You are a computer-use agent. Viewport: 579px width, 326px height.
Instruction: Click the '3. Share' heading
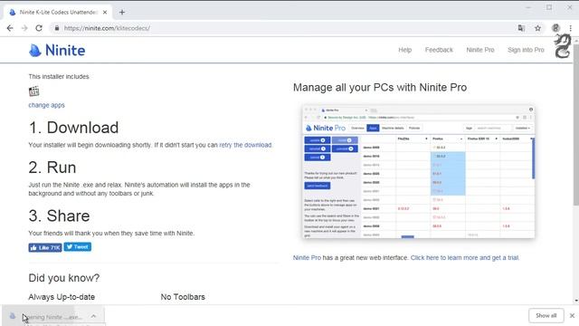tap(59, 216)
